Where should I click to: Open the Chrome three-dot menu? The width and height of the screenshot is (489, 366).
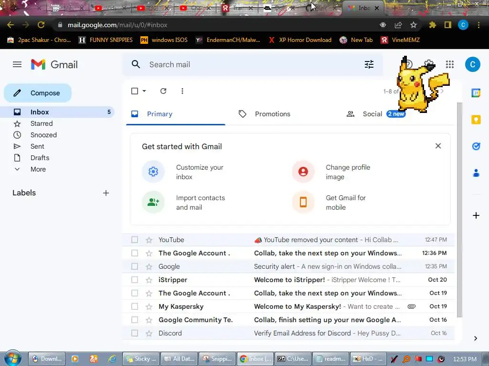click(x=478, y=25)
